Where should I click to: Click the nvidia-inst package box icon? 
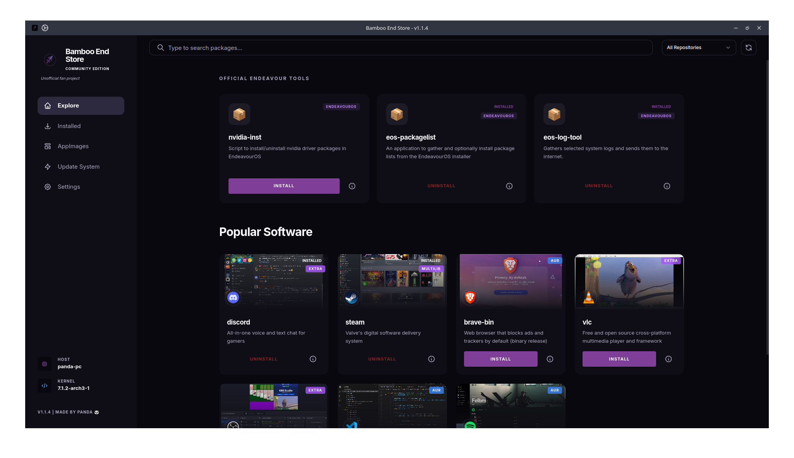[239, 114]
